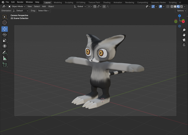Toggle proportional editing button

(x=104, y=7)
